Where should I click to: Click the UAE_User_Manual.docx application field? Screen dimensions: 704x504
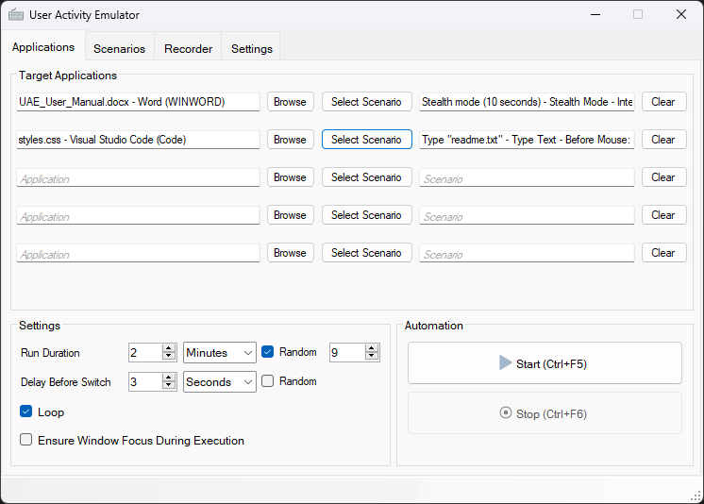138,102
